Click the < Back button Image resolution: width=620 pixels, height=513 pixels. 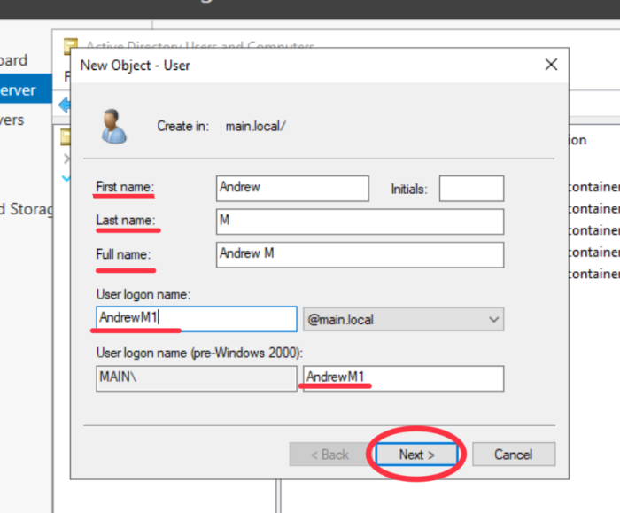click(x=329, y=455)
